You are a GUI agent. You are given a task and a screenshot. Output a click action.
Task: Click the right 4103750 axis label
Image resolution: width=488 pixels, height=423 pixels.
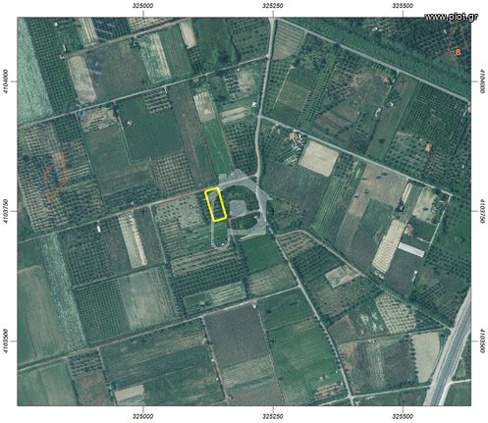(x=482, y=211)
